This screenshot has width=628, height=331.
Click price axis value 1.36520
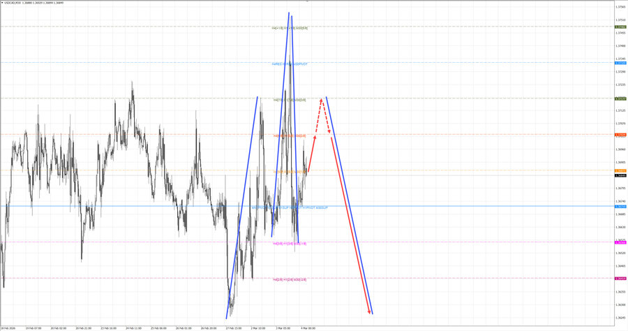click(x=621, y=253)
